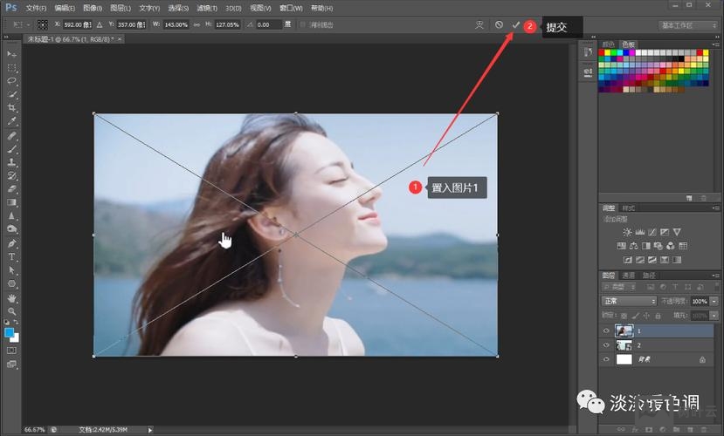Open the 基本功能 workspace dropdown
Screen dimensions: 724x436
point(687,25)
